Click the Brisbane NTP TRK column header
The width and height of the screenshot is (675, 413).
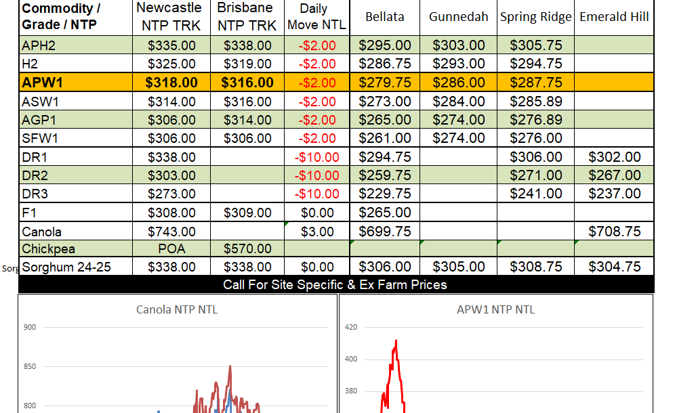click(247, 17)
